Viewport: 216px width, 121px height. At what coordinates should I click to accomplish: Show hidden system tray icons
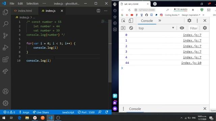181,118
